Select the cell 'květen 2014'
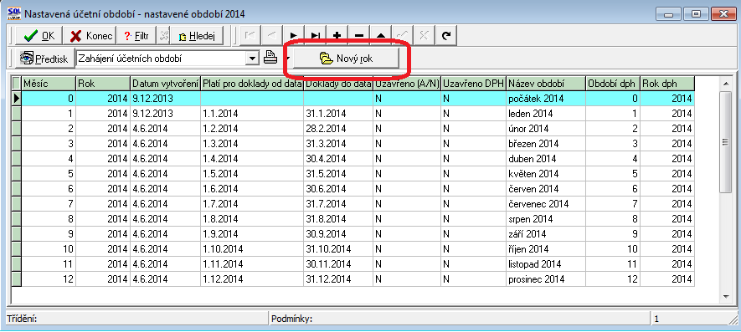741x332 pixels. (546, 174)
